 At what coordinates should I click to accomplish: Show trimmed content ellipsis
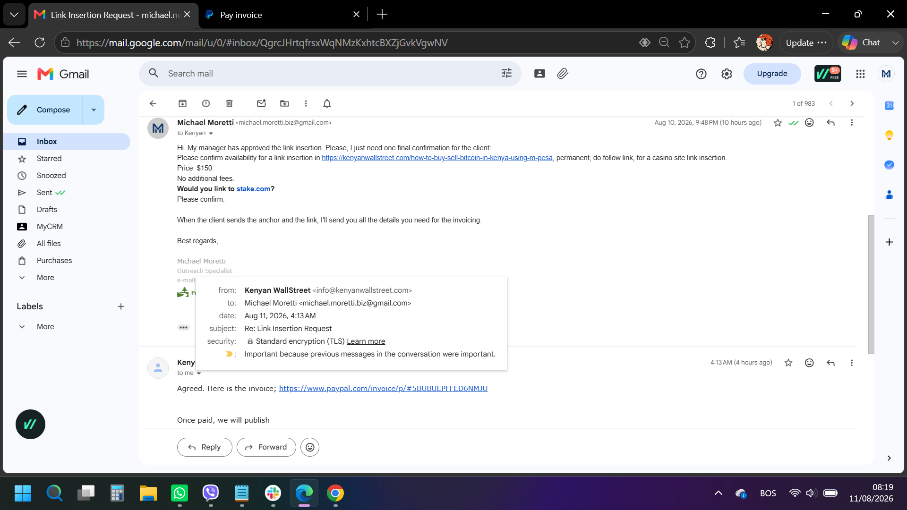pyautogui.click(x=183, y=327)
